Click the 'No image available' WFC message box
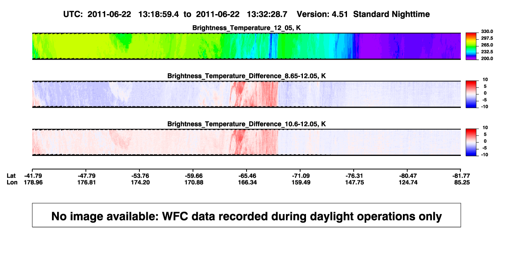 point(247,215)
